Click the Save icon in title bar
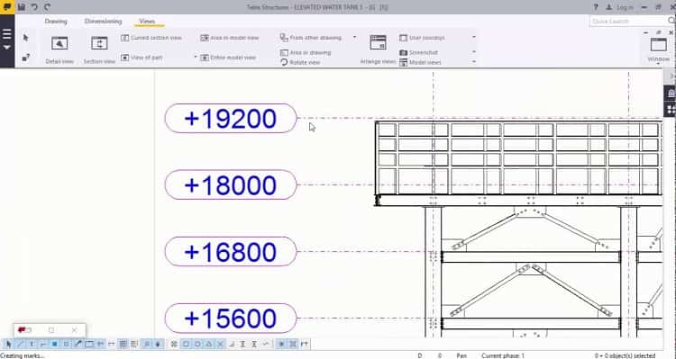This screenshot has width=676, height=359. (x=21, y=7)
